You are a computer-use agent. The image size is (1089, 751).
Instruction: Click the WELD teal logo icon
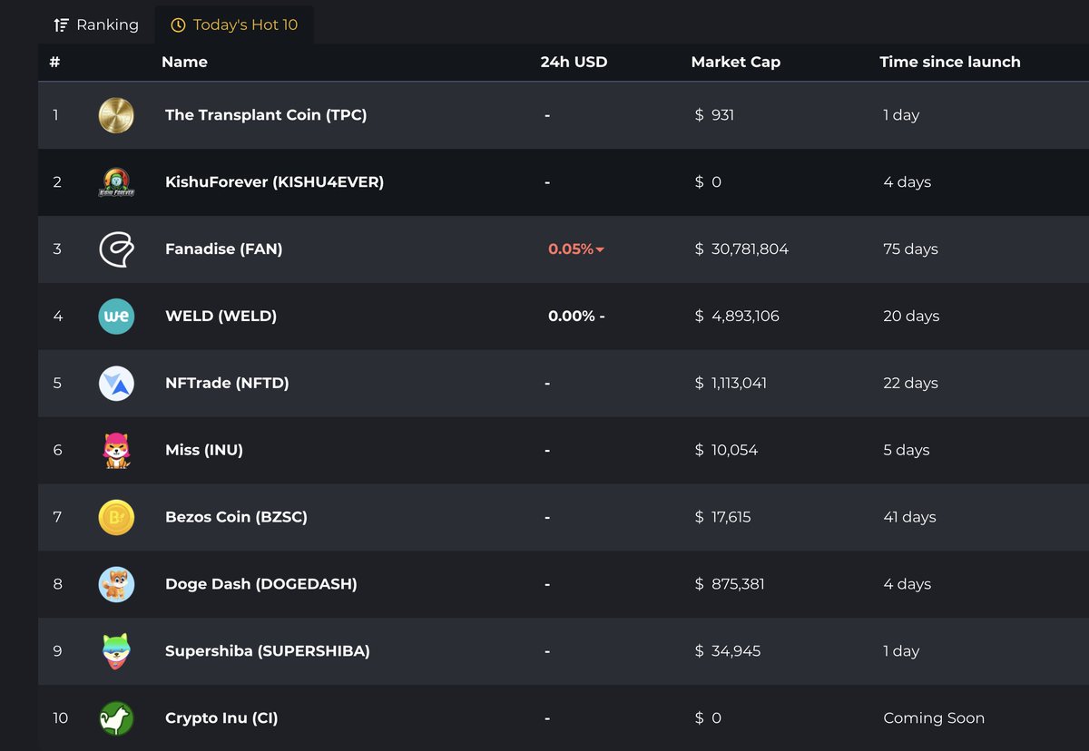pyautogui.click(x=116, y=317)
